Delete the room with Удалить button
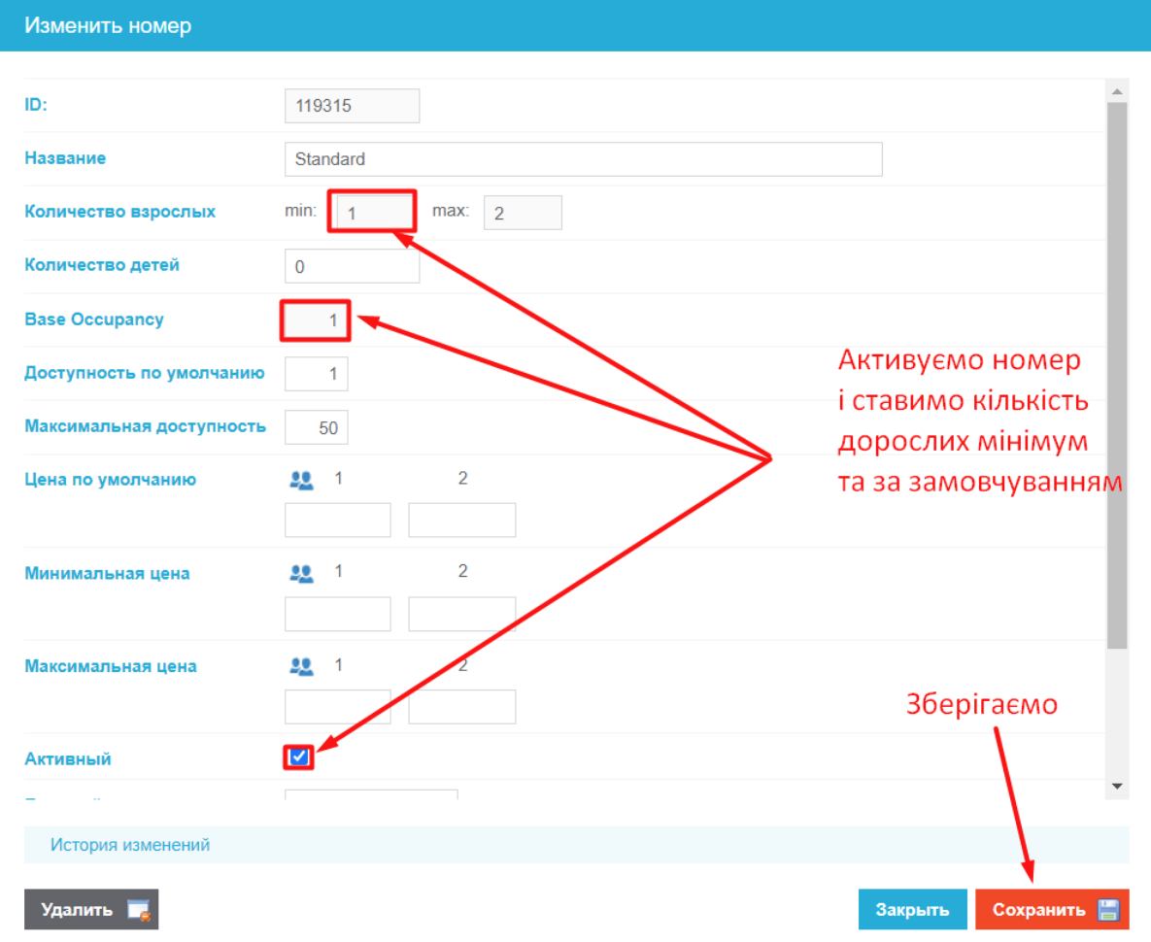 coord(78,910)
